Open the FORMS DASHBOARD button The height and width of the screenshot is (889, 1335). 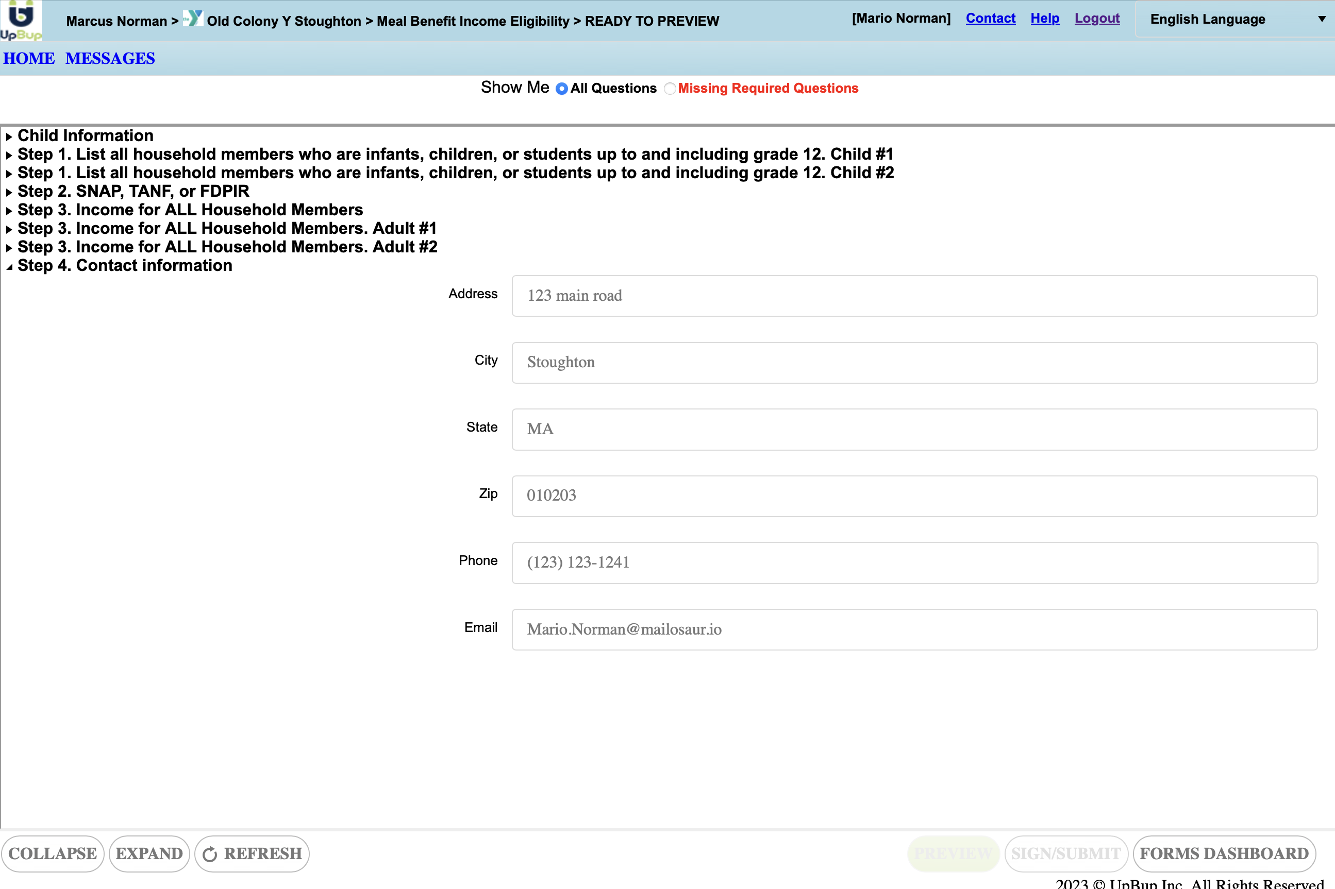1224,853
